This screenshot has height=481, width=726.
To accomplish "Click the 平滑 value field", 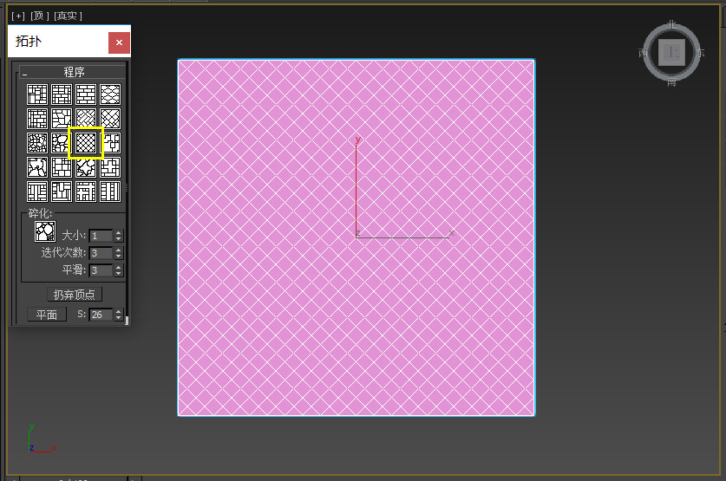I will click(x=101, y=270).
